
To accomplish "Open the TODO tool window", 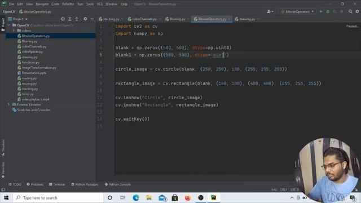I will tap(15, 184).
